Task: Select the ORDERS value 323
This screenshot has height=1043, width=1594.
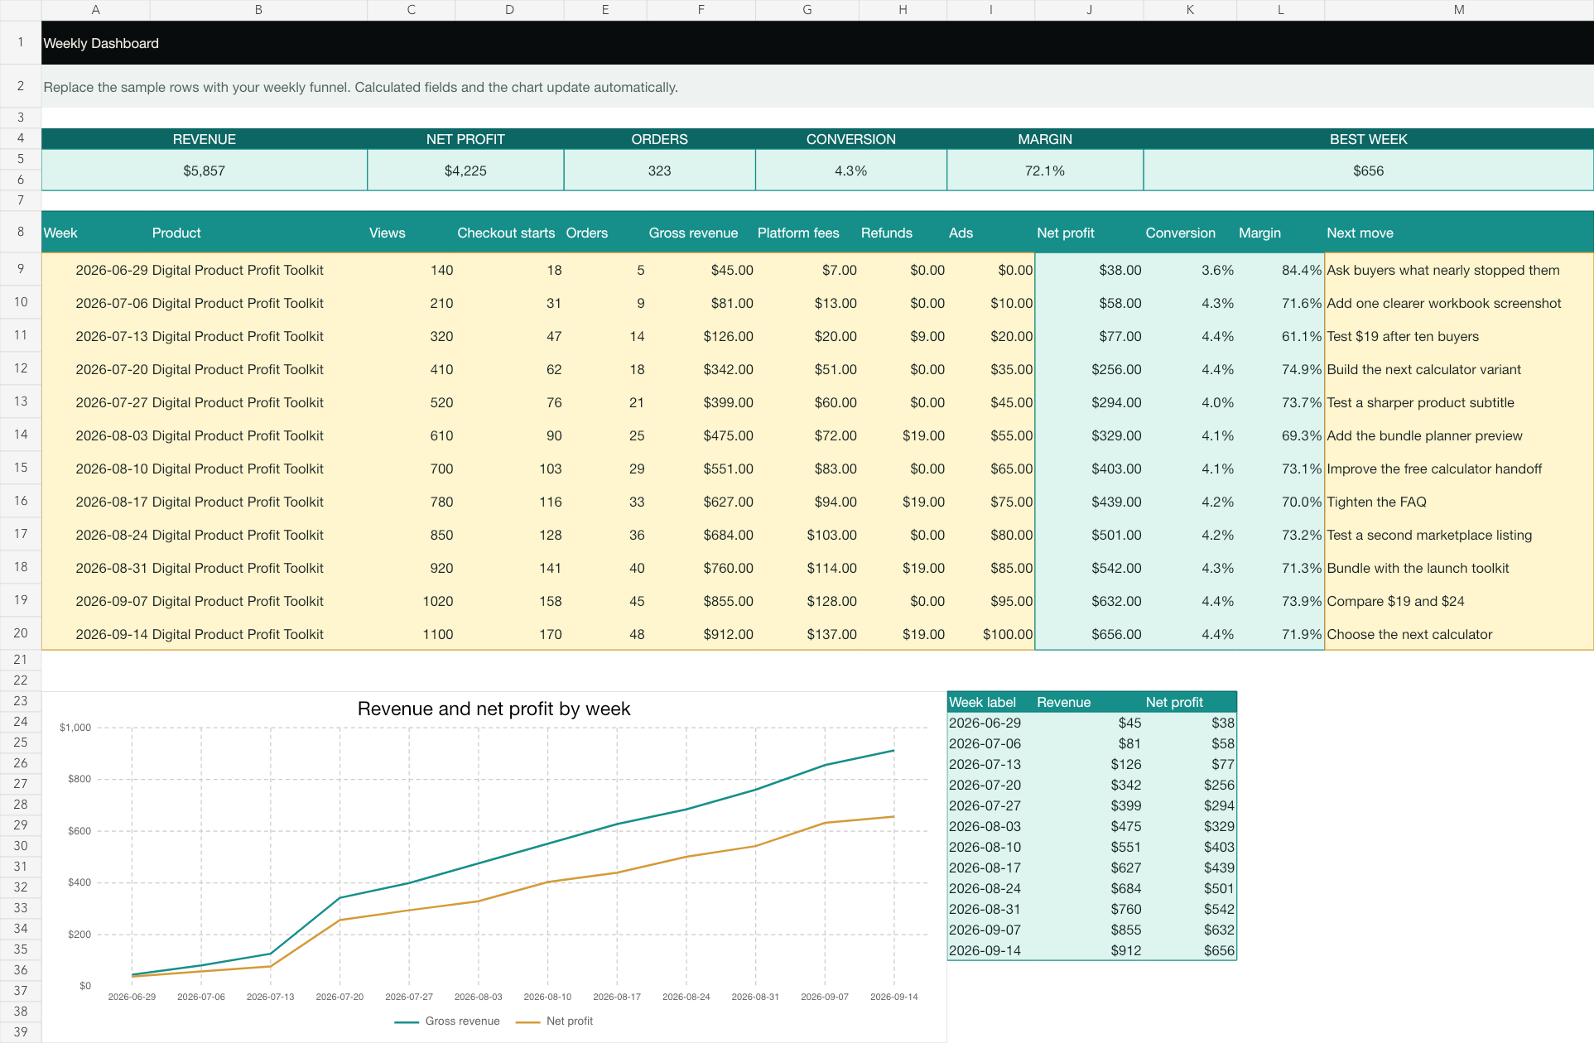Action: pyautogui.click(x=659, y=171)
